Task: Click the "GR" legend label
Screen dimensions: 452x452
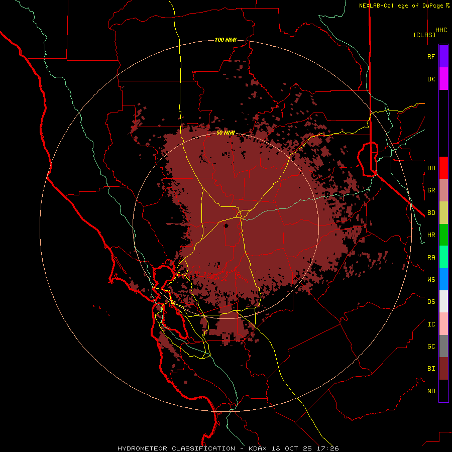Action: point(431,190)
